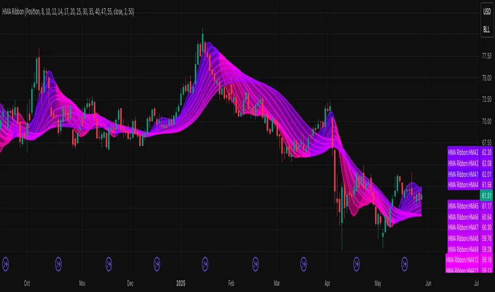This screenshot has height=292, width=495.
Task: Click the Oct label on time axis
Action: click(x=27, y=284)
